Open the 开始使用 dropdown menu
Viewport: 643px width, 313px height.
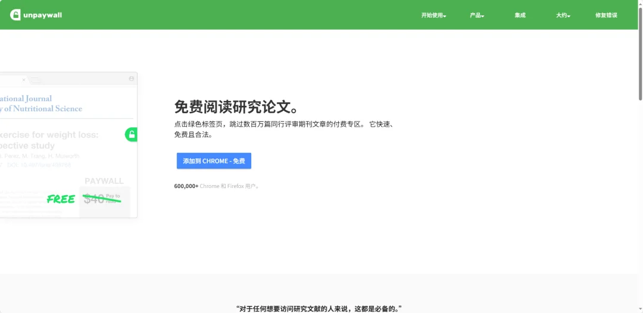(433, 15)
